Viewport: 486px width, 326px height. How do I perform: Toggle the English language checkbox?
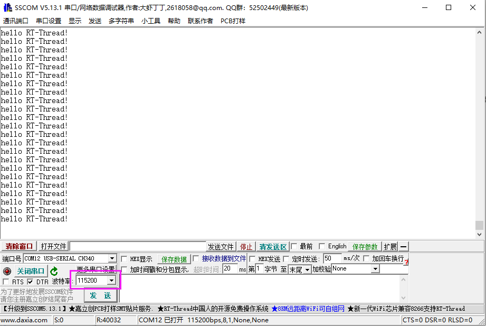tap(322, 247)
